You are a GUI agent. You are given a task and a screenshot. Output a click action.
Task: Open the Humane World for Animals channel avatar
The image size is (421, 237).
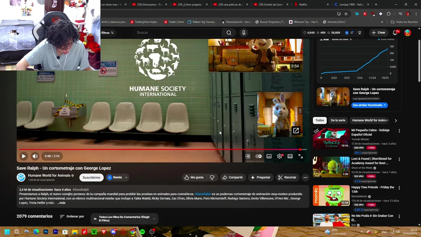click(x=21, y=177)
